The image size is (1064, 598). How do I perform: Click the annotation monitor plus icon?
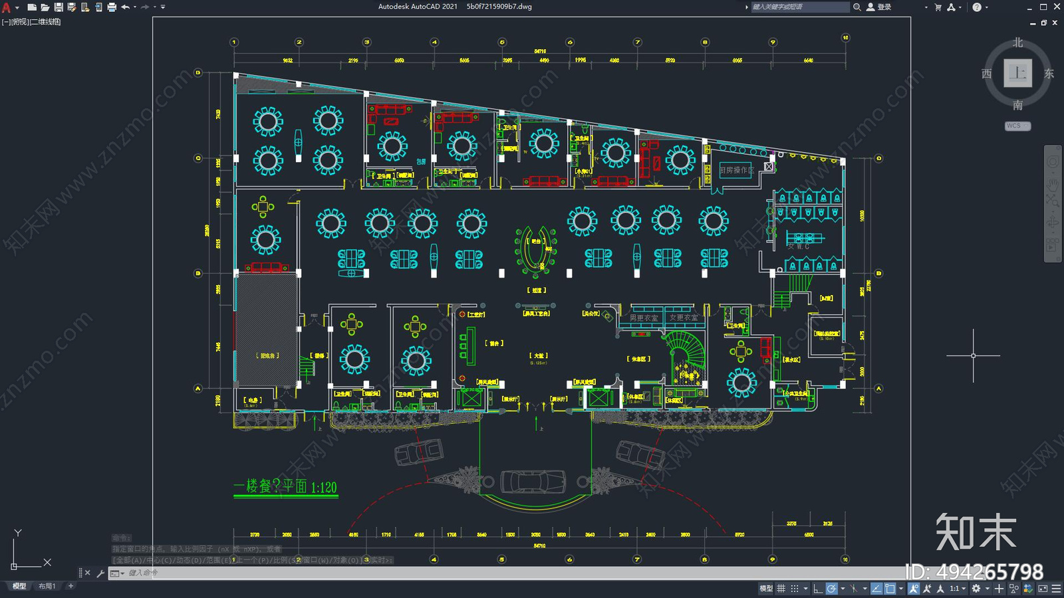(999, 589)
